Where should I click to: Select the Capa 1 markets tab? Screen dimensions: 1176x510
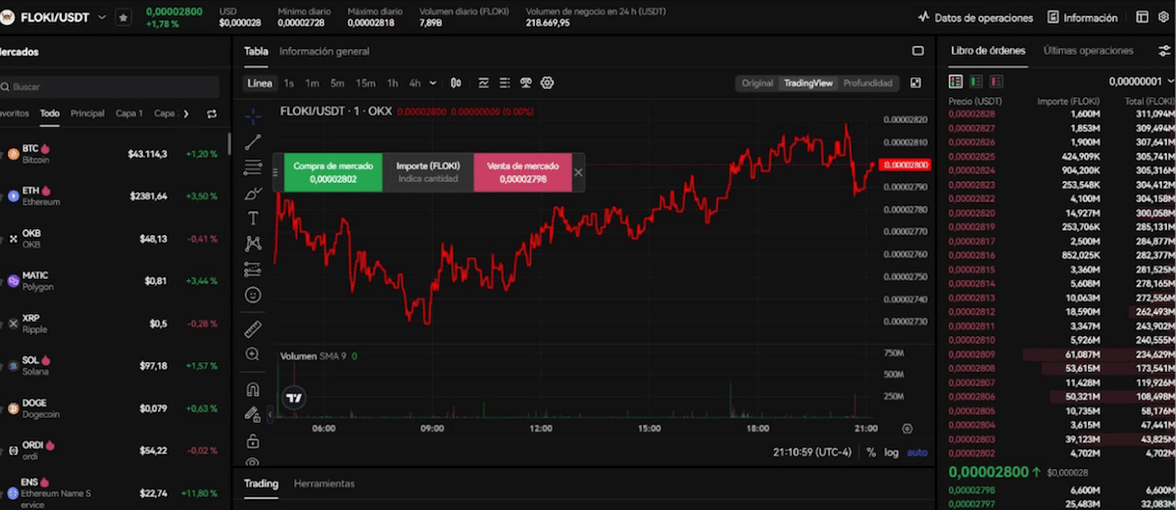click(x=128, y=114)
